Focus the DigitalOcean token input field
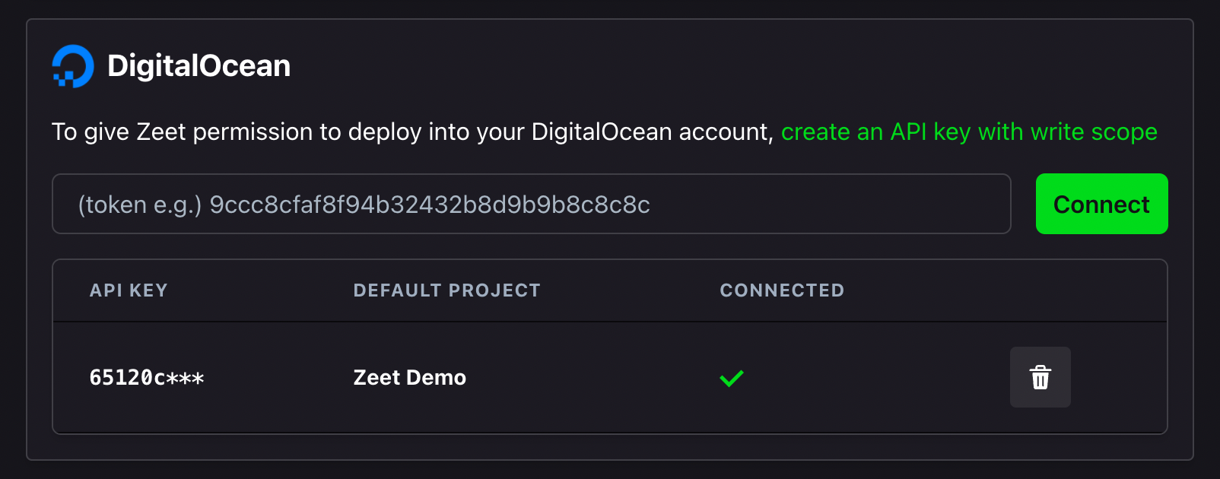The image size is (1220, 479). tap(531, 204)
